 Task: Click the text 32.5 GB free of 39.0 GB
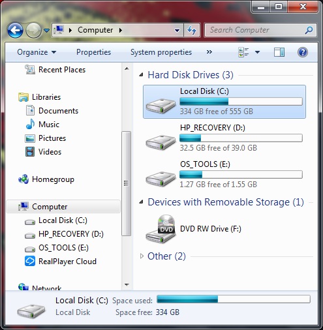tap(218, 148)
